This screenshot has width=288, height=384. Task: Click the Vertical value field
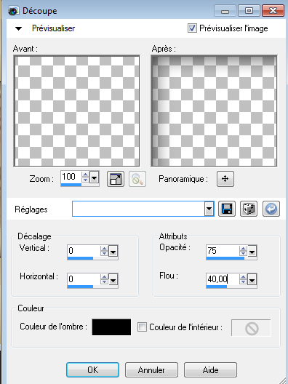(84, 251)
